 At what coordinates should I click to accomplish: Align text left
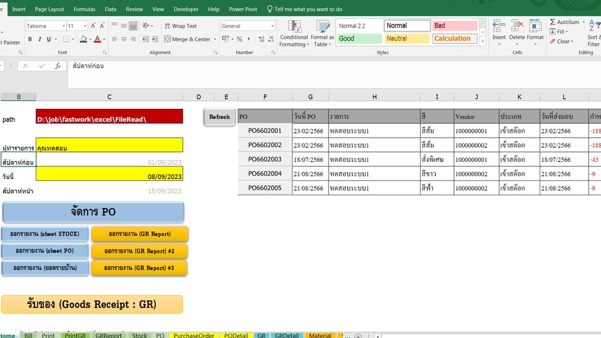114,39
